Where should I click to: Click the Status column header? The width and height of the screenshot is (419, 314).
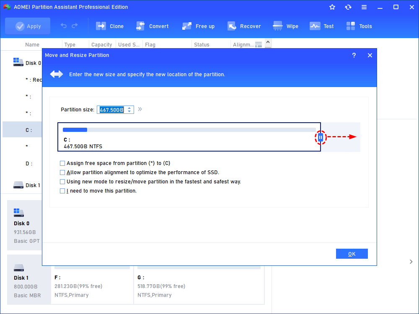202,45
